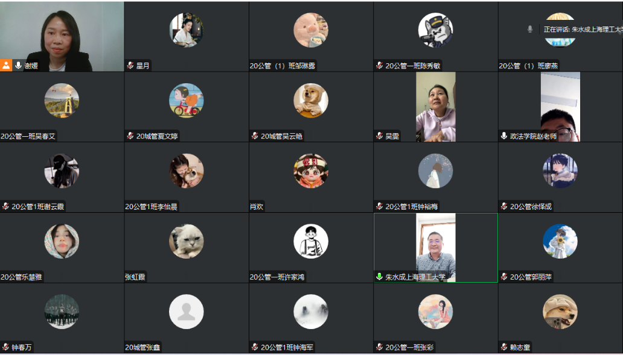The height and width of the screenshot is (355, 623).
Task: Click the microphone icon beside 政法学院赵老师
Action: [504, 136]
